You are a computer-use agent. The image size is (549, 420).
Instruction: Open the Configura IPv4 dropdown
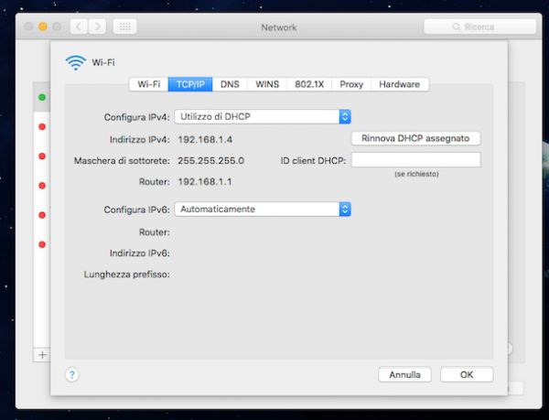coord(263,117)
